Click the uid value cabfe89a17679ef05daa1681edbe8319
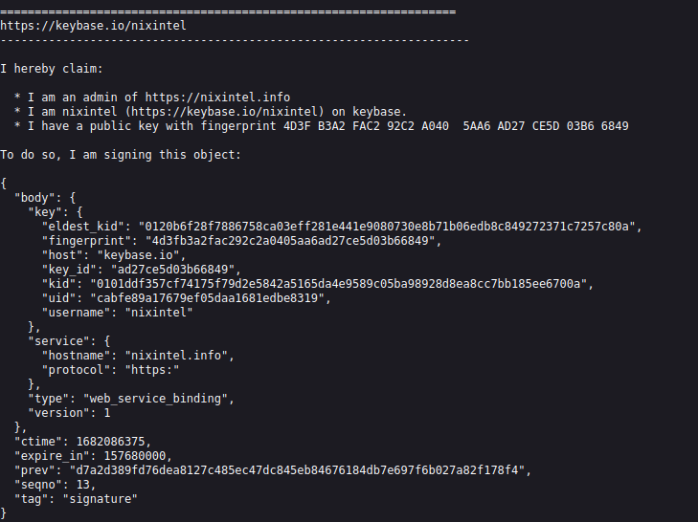The width and height of the screenshot is (698, 522). point(208,298)
